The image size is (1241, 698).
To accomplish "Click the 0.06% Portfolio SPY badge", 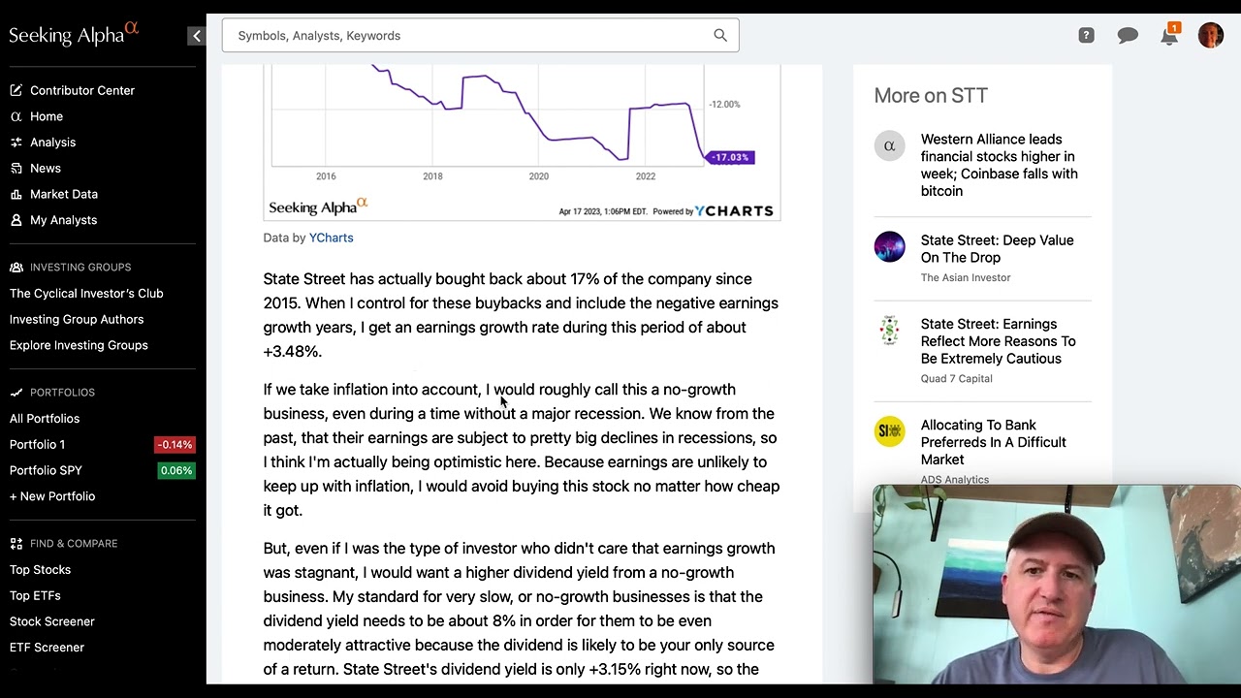I will pyautogui.click(x=175, y=470).
